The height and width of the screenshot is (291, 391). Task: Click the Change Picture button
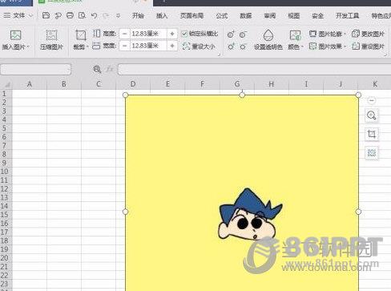pyautogui.click(x=368, y=34)
